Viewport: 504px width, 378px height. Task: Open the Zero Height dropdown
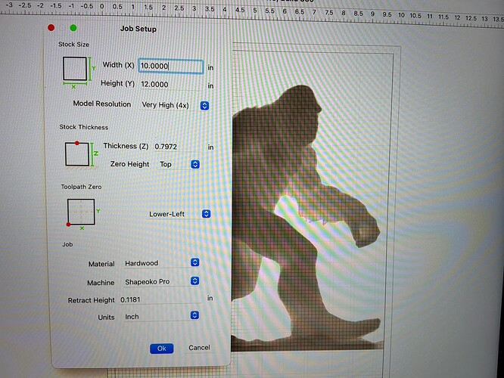click(x=179, y=165)
